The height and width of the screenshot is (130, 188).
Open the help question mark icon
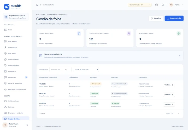point(156,5)
